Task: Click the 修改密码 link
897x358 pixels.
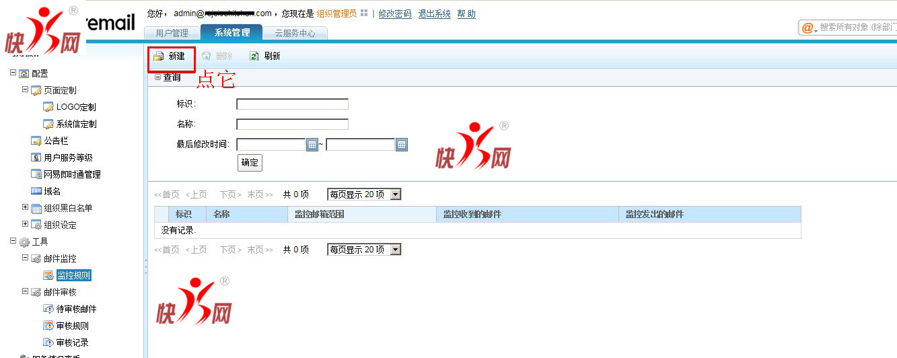Action: [x=395, y=13]
